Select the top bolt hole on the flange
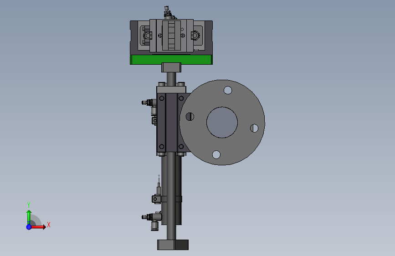 [228, 90]
